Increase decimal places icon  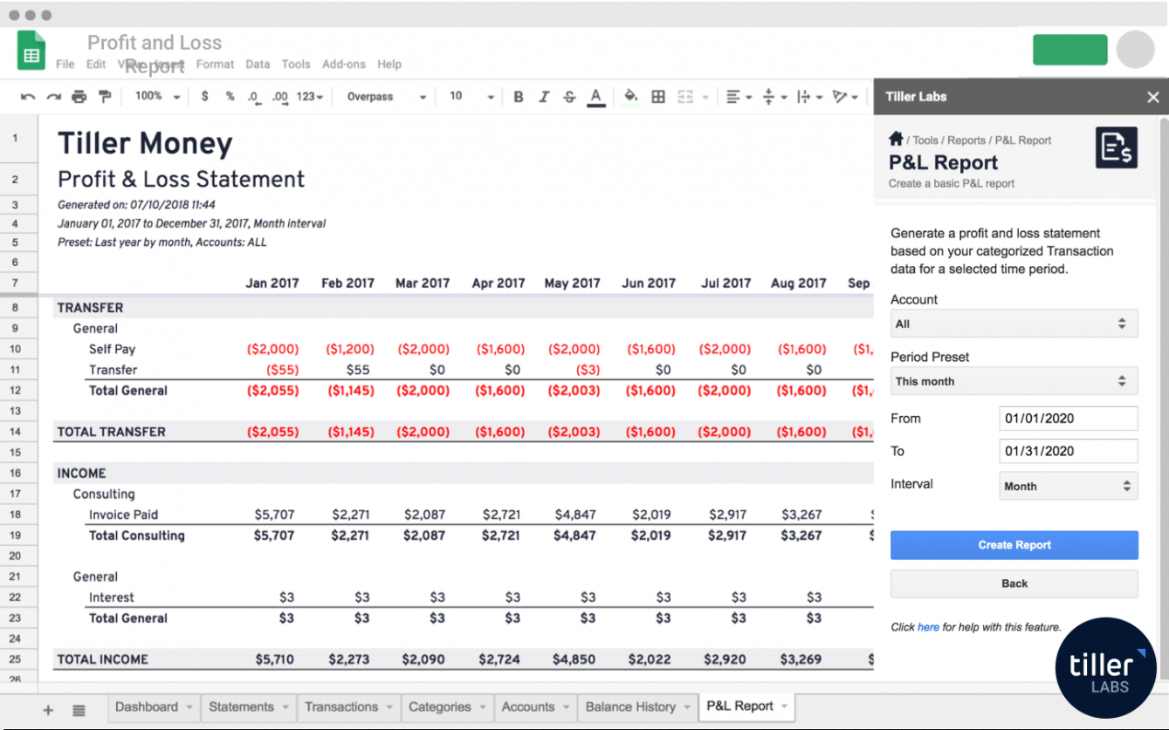pos(279,97)
